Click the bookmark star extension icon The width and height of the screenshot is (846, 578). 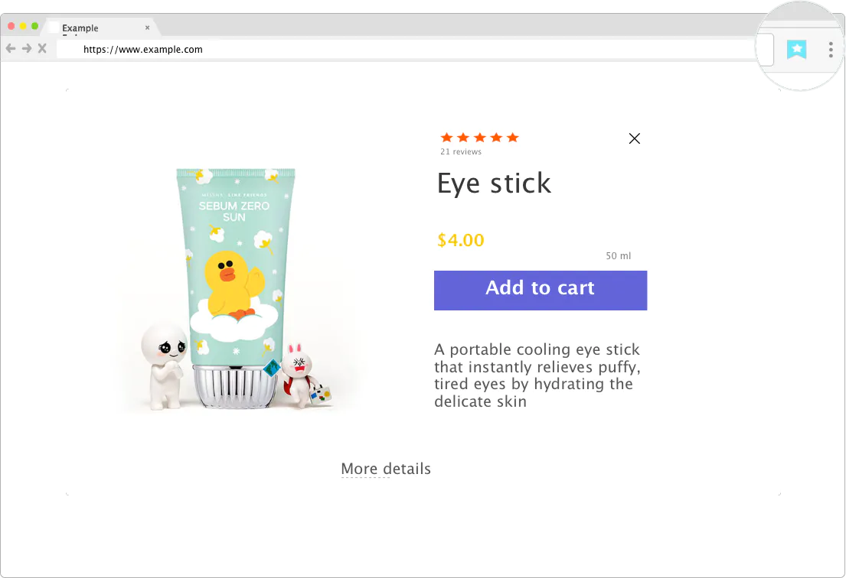tap(796, 50)
